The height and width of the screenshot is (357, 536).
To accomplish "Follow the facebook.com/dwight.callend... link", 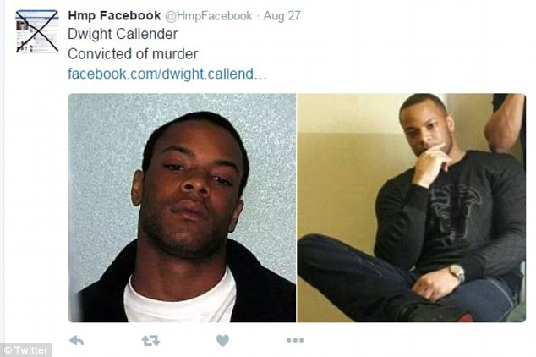I will click(167, 74).
